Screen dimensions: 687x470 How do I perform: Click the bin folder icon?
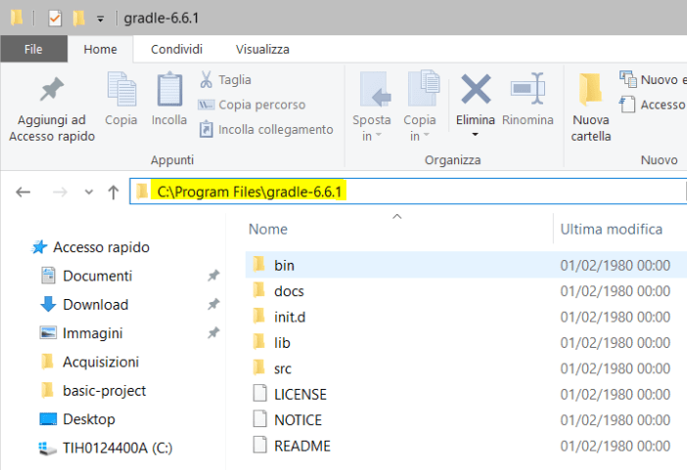tap(259, 264)
